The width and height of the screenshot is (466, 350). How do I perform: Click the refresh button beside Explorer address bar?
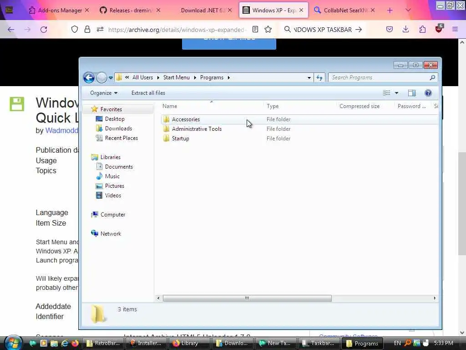pos(319,77)
